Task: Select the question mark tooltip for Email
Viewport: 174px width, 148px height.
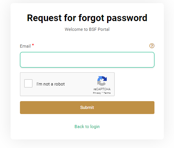Action: tap(152, 46)
